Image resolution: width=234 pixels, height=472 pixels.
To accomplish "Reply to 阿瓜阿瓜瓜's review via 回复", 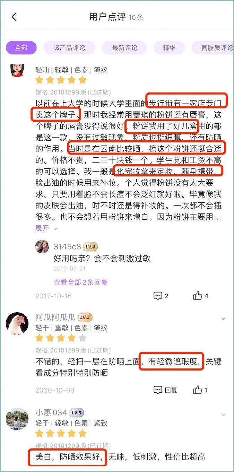I will coord(165,390).
